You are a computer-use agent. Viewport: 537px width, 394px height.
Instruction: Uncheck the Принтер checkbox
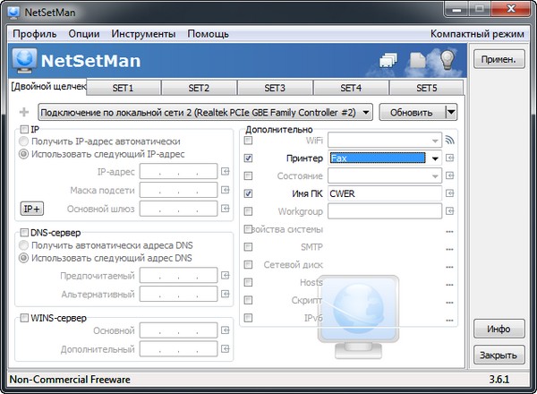[x=249, y=158]
